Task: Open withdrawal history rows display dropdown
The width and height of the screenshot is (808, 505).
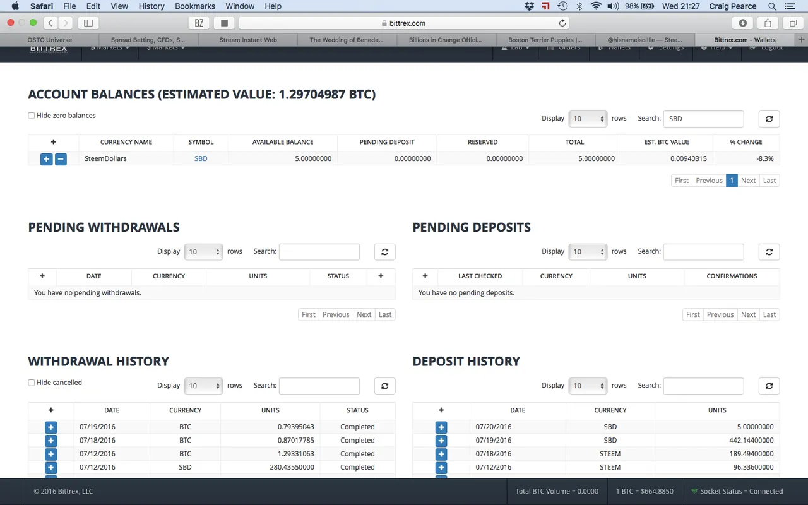Action: tap(203, 386)
